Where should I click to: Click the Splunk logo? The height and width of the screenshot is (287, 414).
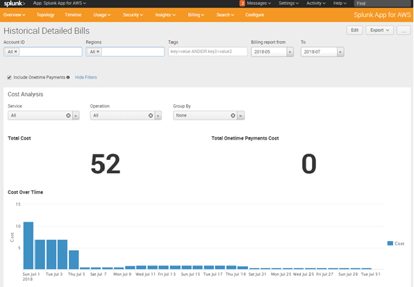[15, 3]
